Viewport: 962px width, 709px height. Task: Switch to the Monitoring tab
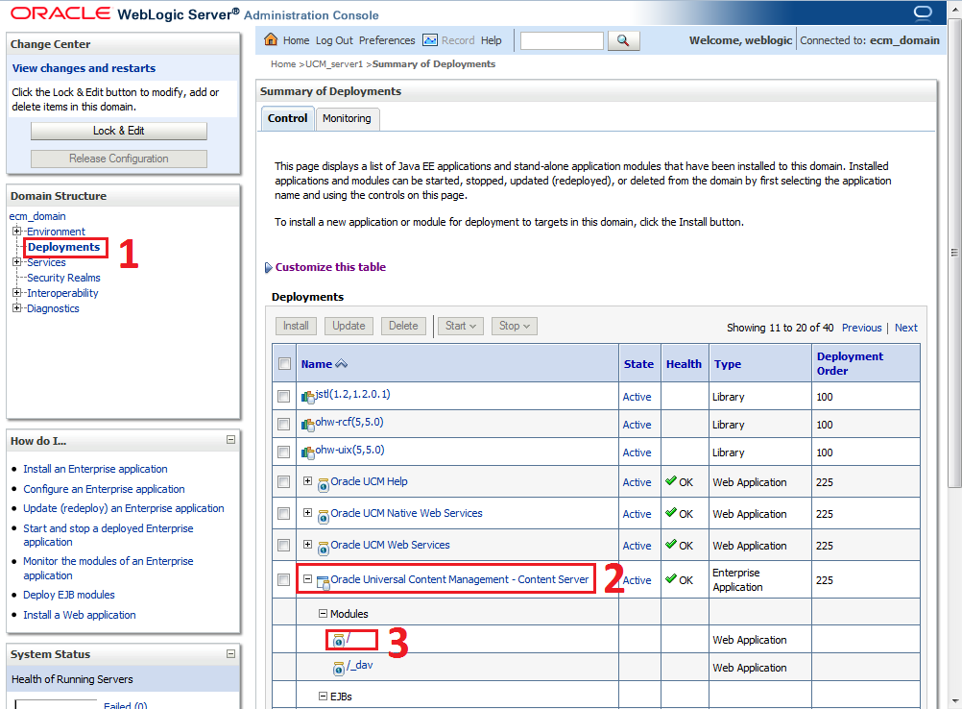347,118
